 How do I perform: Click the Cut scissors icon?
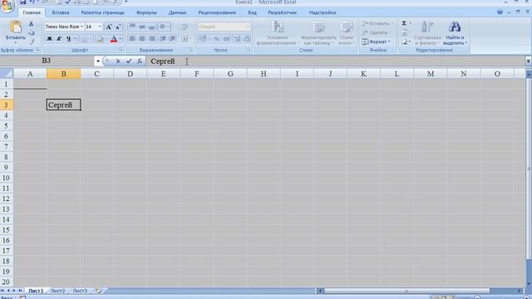32,23
